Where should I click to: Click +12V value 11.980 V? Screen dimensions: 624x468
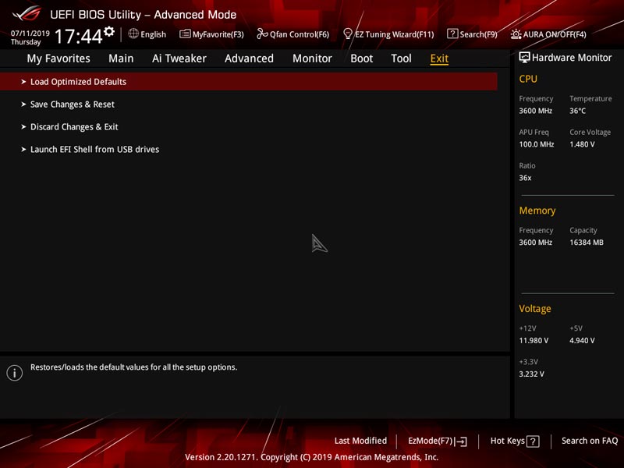click(534, 341)
